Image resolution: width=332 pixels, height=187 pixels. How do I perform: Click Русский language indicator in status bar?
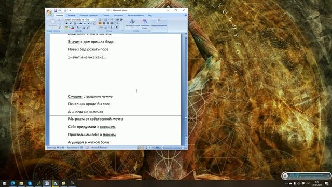99,148
